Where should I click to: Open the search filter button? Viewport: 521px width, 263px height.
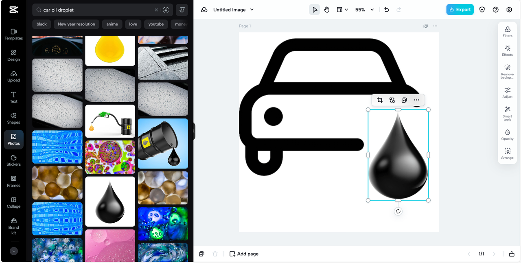coord(182,10)
